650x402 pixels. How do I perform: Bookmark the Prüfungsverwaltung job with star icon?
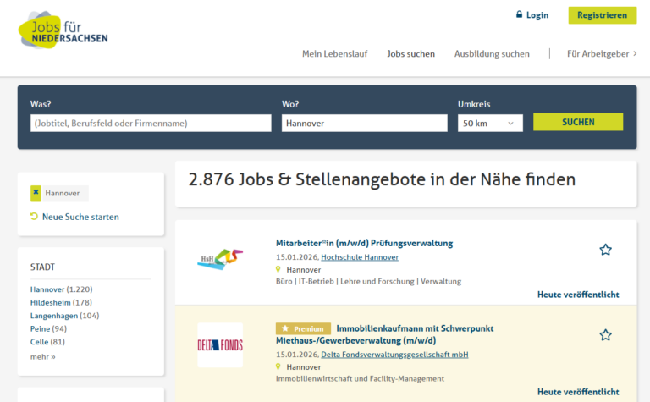(605, 250)
